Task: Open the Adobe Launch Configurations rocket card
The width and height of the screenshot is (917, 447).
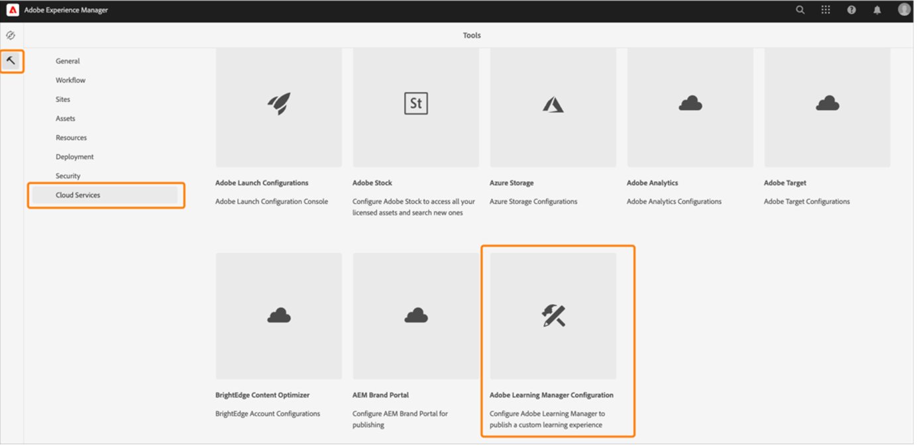Action: tap(279, 105)
